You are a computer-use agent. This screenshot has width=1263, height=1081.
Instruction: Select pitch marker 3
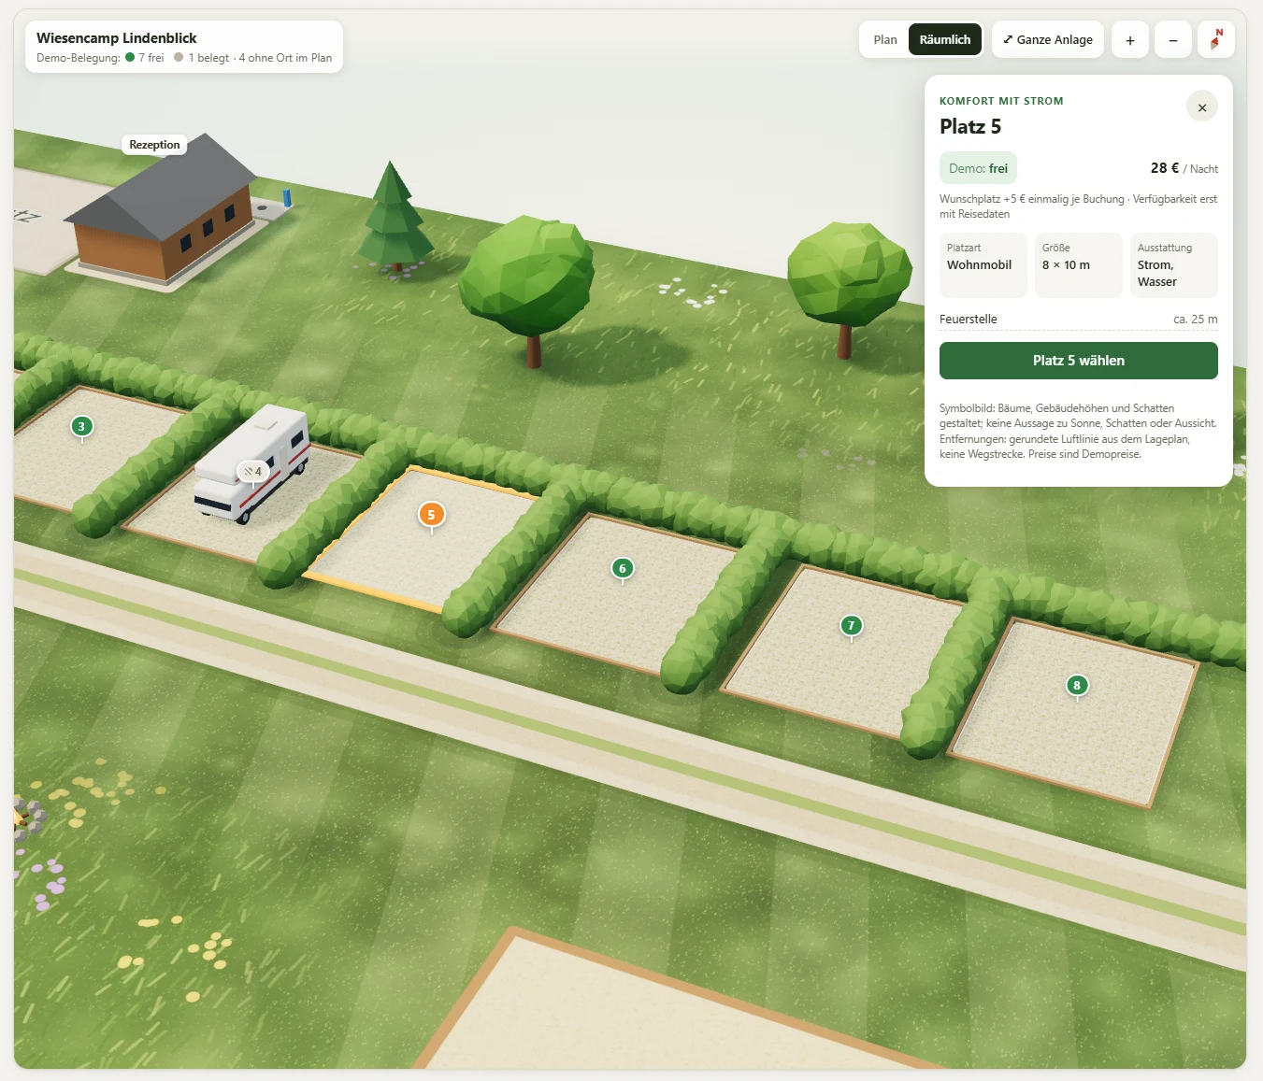click(81, 427)
